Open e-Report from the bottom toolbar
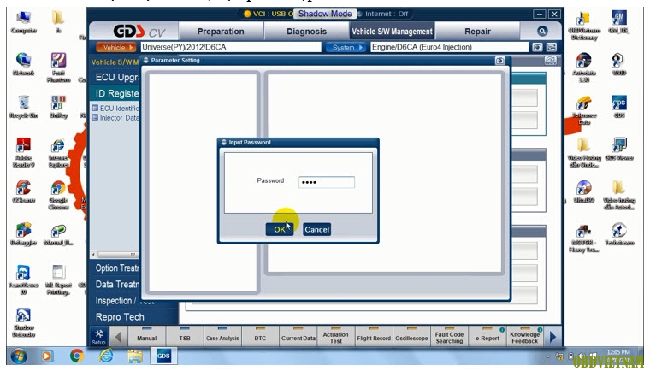 (487, 337)
